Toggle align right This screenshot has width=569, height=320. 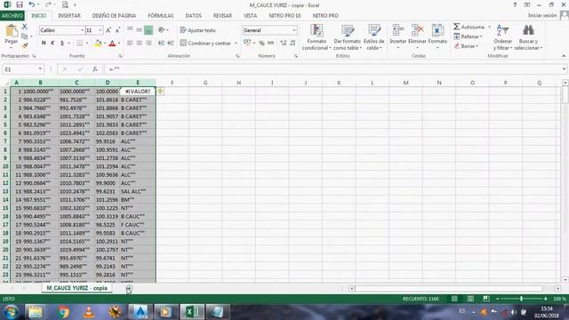coord(148,44)
